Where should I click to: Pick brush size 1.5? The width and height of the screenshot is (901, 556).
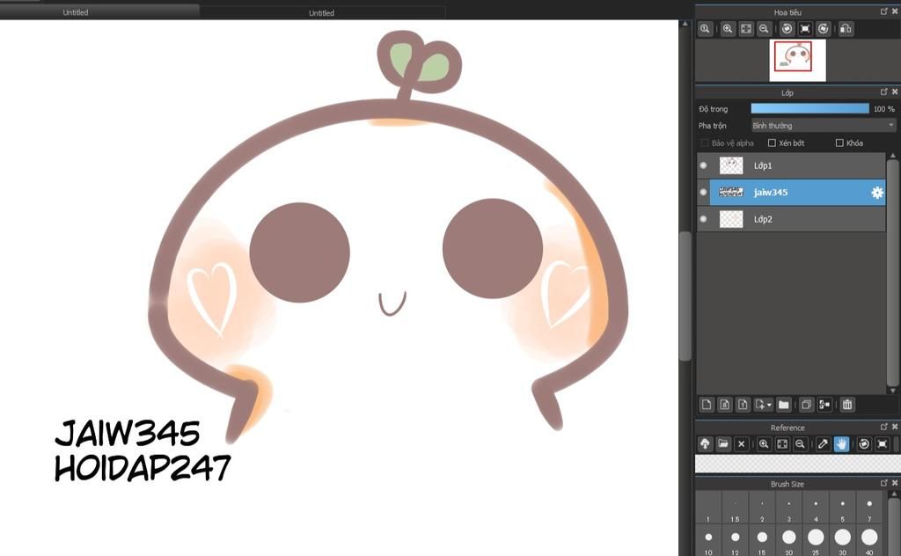coord(735,508)
